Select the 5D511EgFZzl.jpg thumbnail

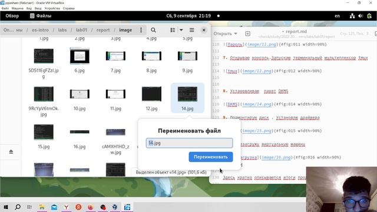pyautogui.click(x=44, y=56)
